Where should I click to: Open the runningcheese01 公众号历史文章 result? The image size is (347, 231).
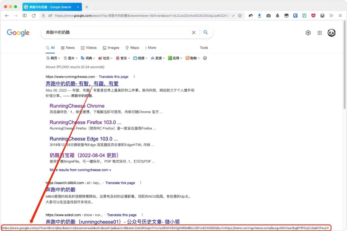click(x=113, y=222)
